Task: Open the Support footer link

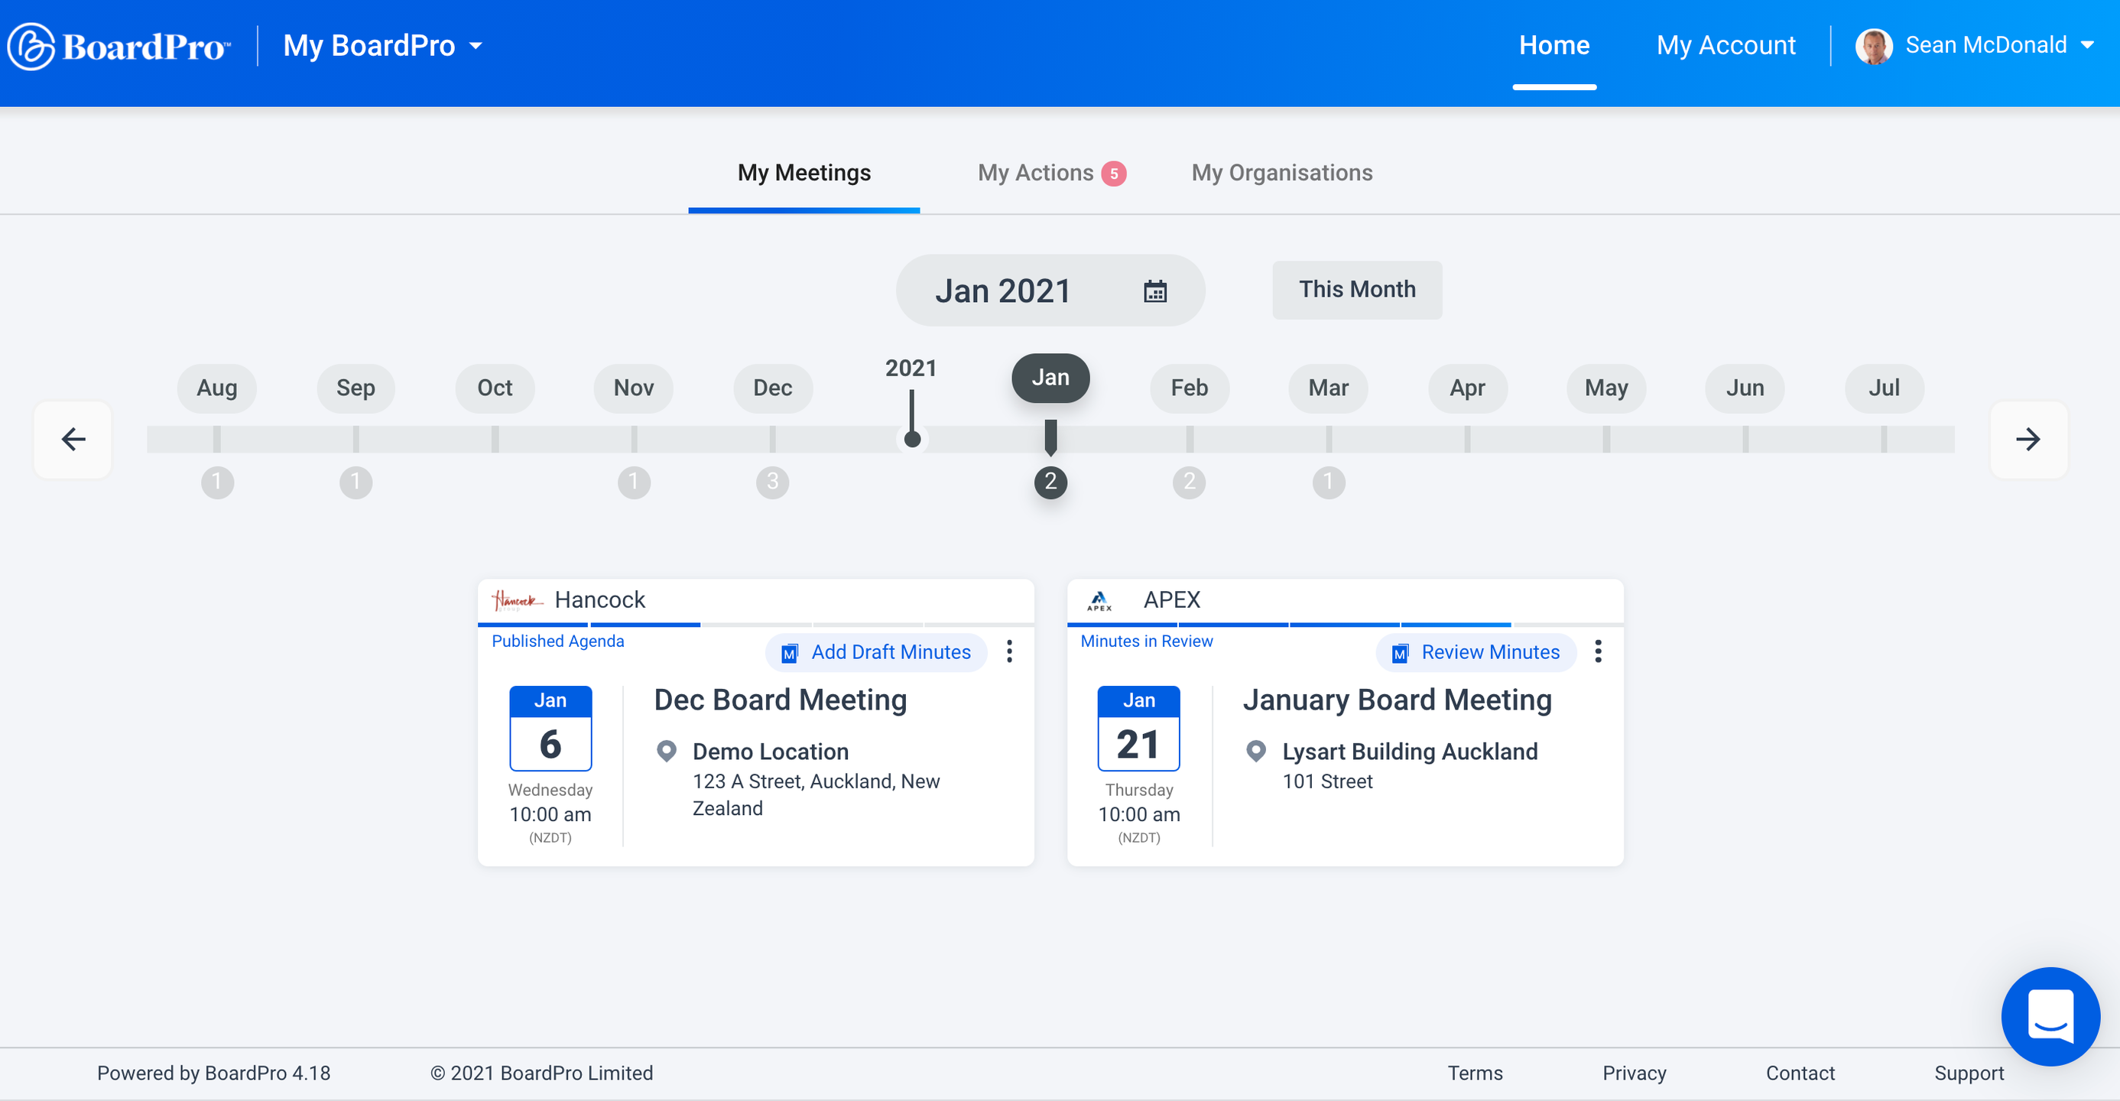Action: 1968,1073
